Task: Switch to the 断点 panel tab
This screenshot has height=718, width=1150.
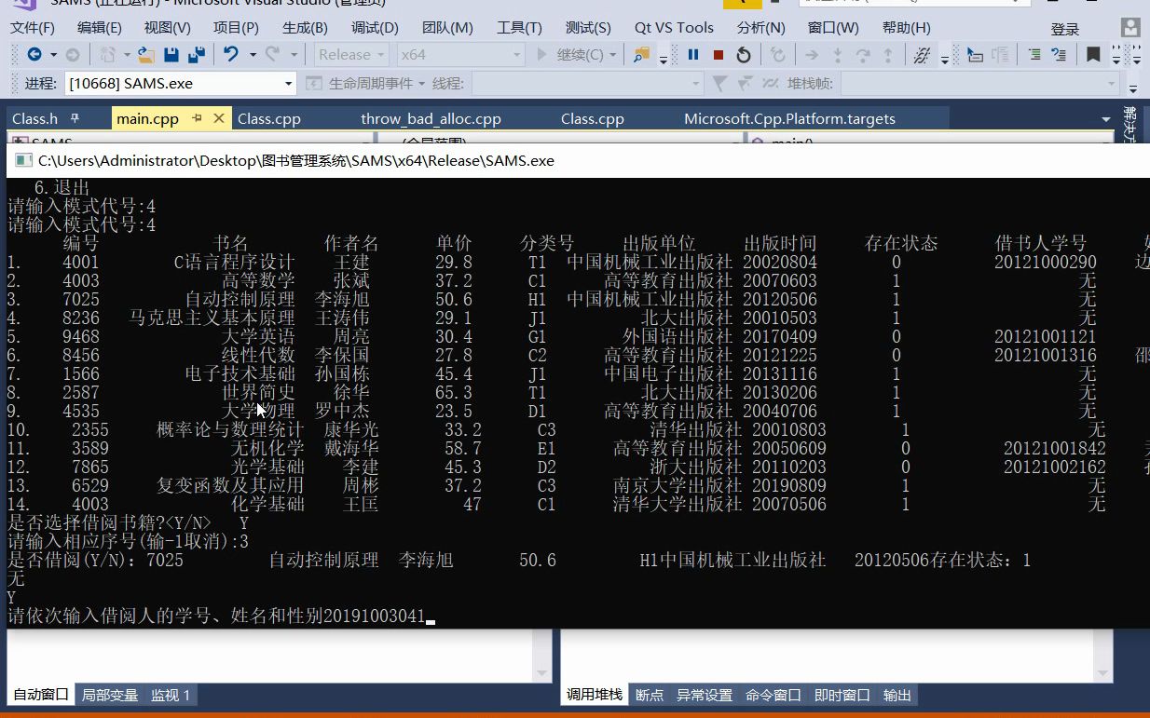Action: pos(649,695)
